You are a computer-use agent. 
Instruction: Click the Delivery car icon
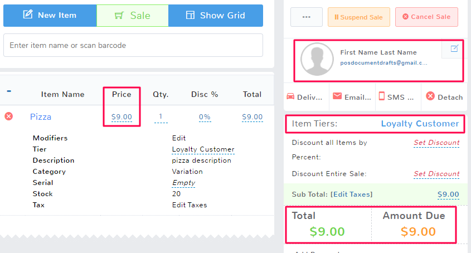290,96
